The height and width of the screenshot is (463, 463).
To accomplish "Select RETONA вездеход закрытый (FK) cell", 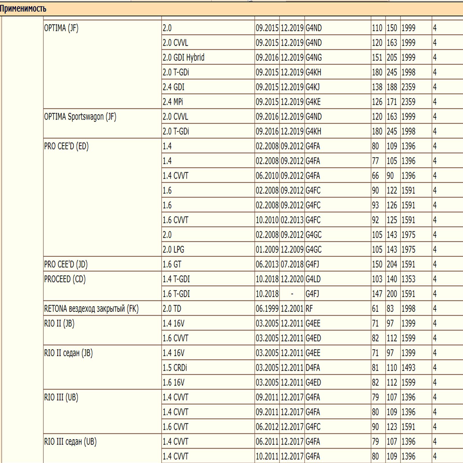I will pyautogui.click(x=91, y=308).
